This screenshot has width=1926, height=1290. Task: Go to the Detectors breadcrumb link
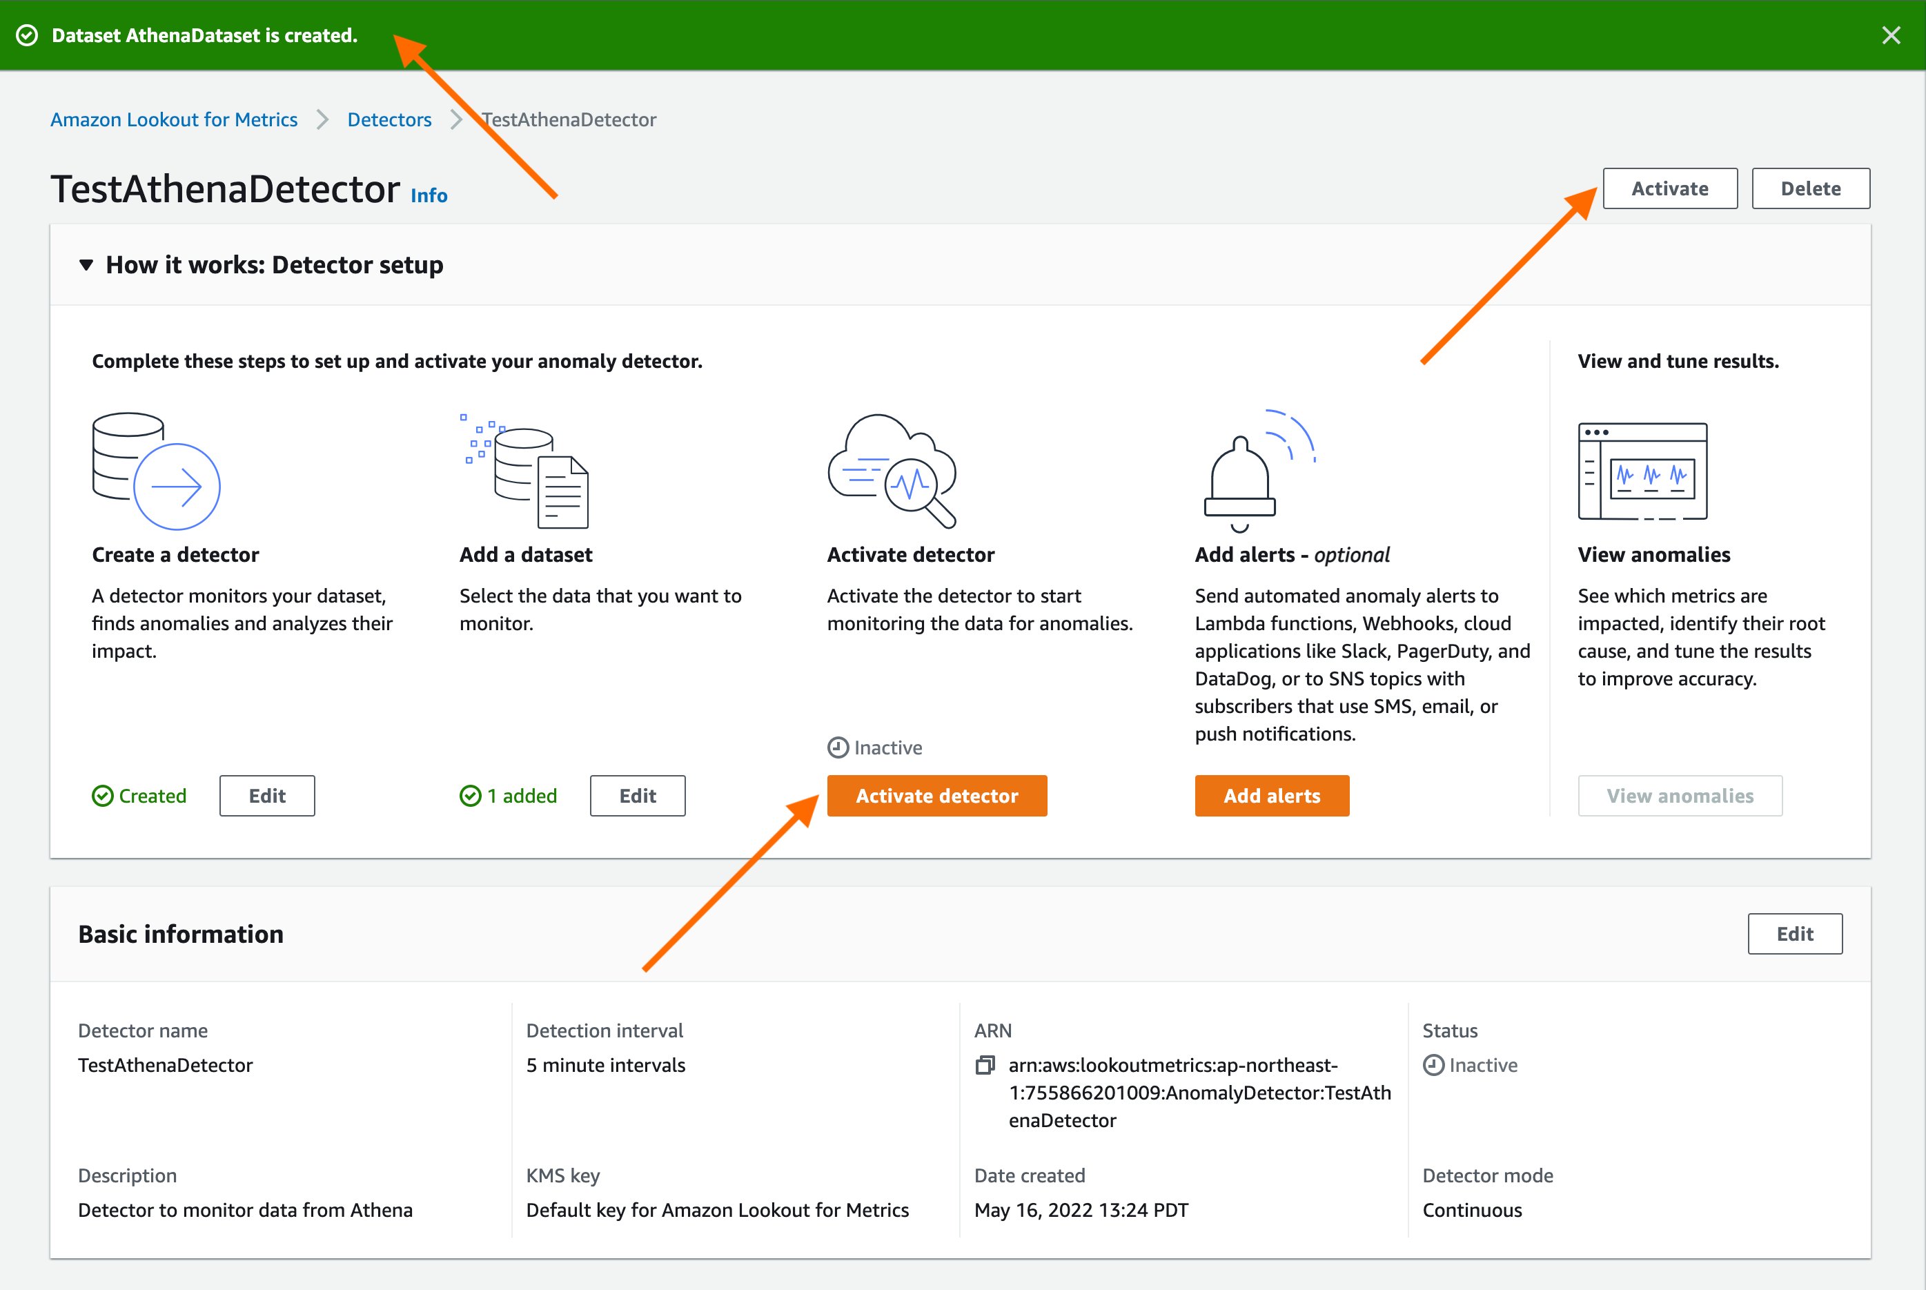click(x=389, y=120)
